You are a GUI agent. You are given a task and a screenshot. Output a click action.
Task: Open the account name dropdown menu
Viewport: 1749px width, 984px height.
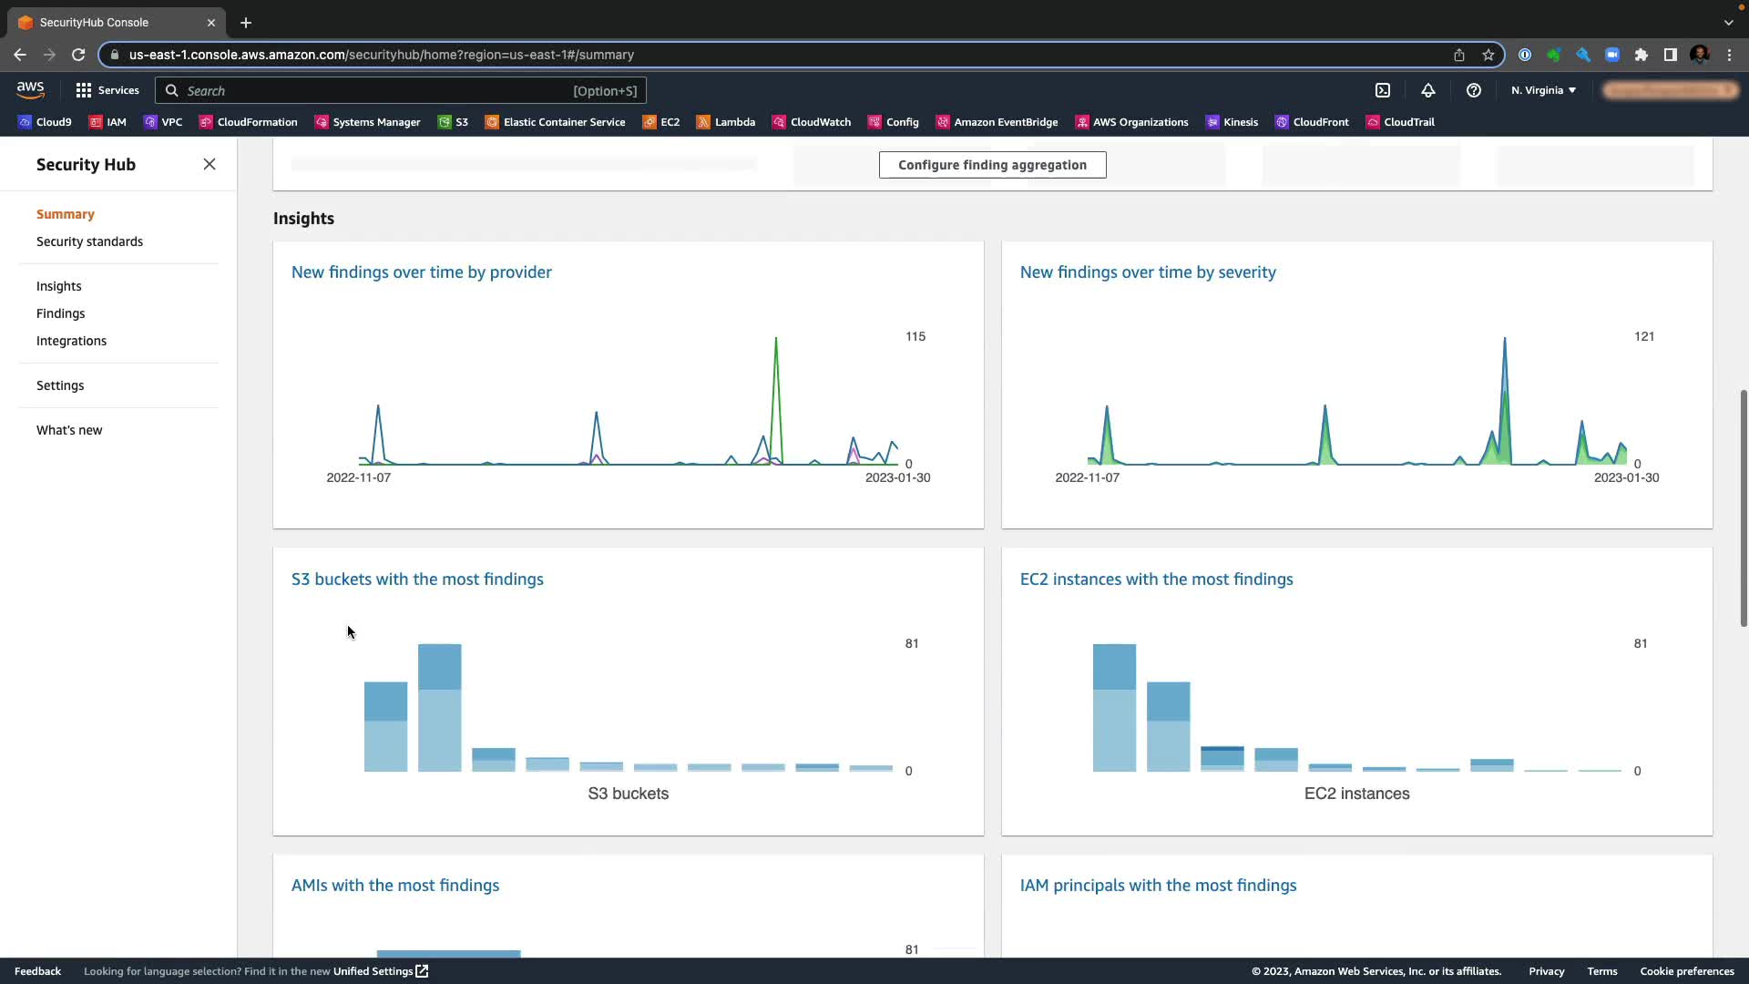pos(1671,90)
